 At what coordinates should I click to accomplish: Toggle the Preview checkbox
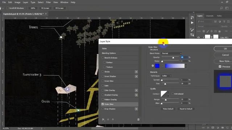(220, 66)
